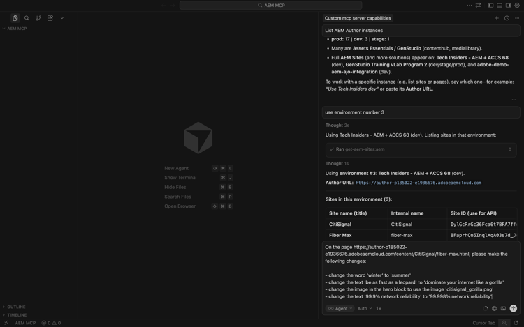Click the CitiSignal site ID value
This screenshot has height=327, width=524.
(483, 225)
